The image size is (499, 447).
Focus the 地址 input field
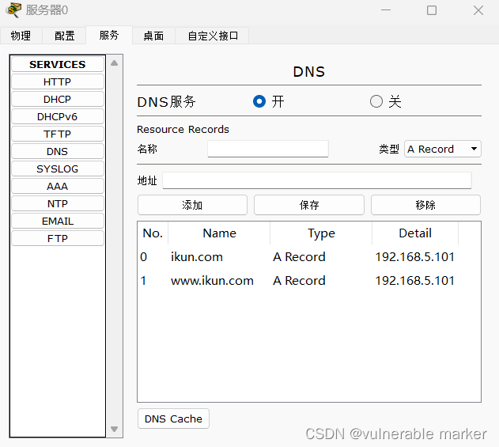point(317,180)
